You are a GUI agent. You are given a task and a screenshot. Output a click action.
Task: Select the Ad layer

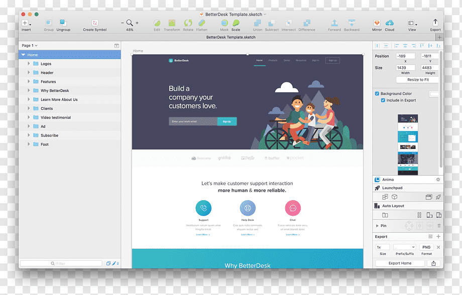click(x=70, y=126)
